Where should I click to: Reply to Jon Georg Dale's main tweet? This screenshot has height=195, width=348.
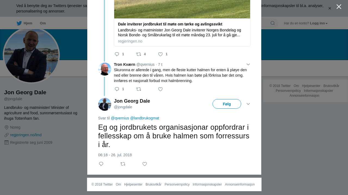(x=101, y=164)
